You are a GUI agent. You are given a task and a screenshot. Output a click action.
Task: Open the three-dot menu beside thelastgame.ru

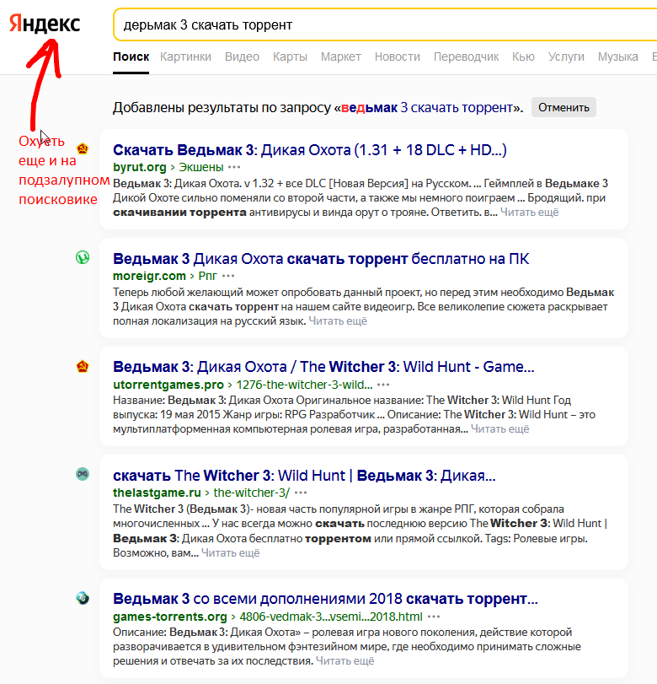[301, 493]
